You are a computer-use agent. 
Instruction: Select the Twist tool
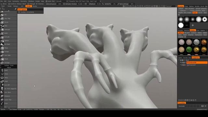pyautogui.click(x=9, y=74)
